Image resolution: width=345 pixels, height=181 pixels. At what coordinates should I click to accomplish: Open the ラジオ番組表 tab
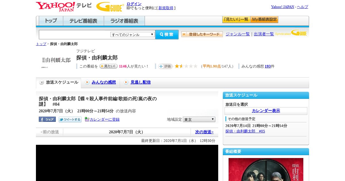[x=124, y=21]
